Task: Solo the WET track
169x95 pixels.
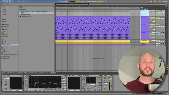Action: (x=161, y=25)
